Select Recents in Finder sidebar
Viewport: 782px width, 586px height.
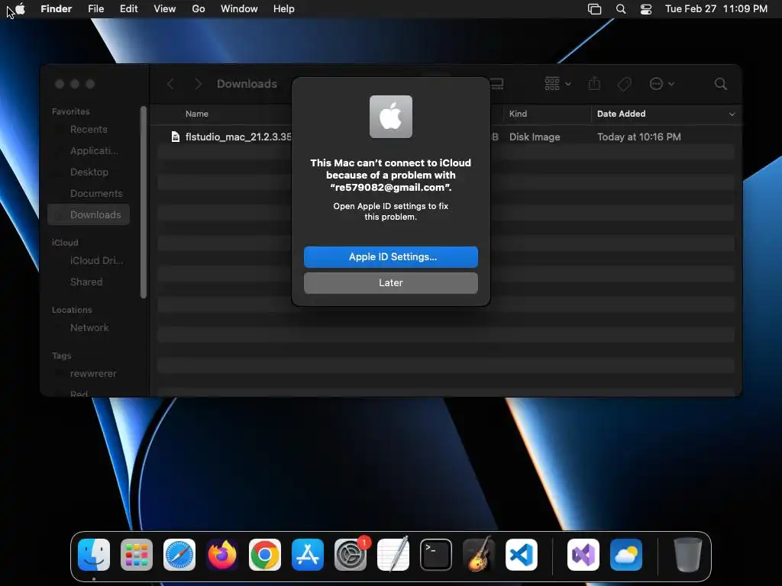click(89, 129)
